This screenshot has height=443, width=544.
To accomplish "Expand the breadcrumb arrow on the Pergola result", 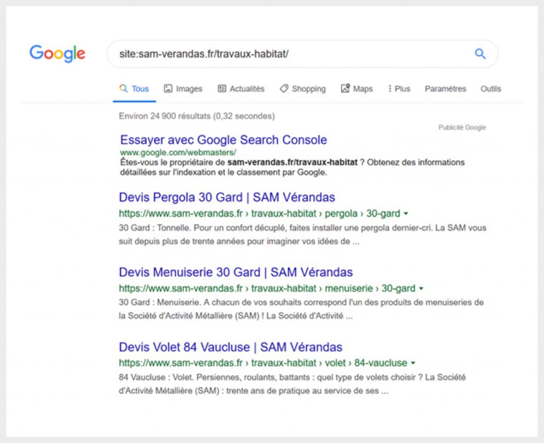I will pos(406,213).
